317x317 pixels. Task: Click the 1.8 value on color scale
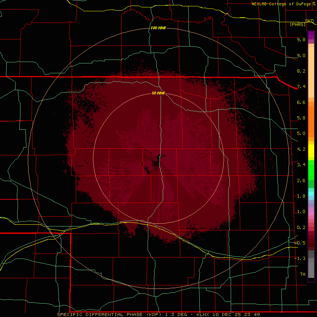click(x=301, y=196)
